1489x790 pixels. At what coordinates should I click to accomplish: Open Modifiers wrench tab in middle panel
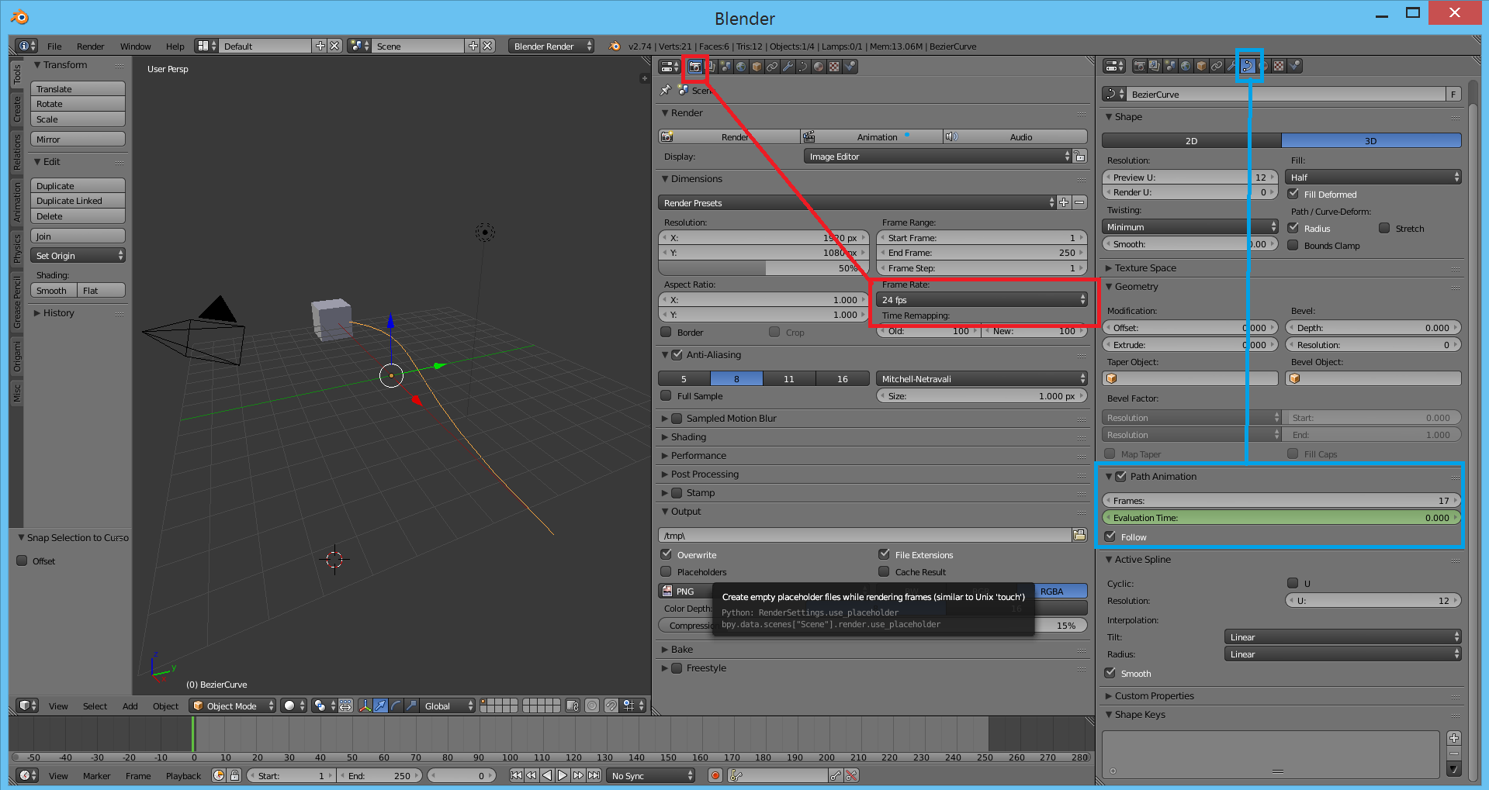coord(788,67)
